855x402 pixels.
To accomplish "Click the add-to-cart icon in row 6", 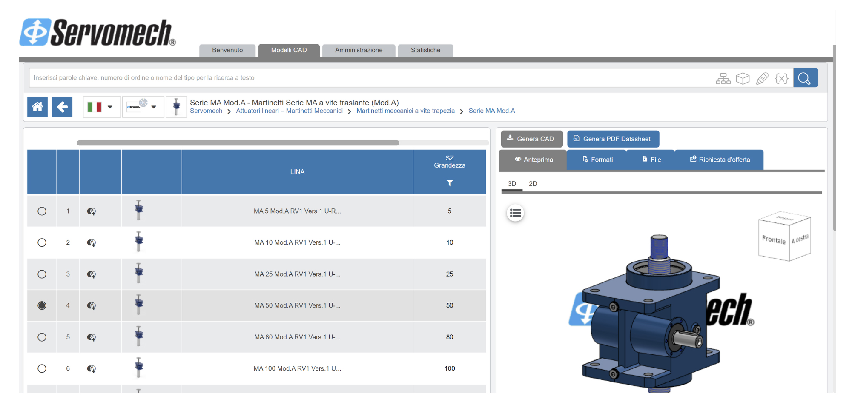I will click(x=92, y=369).
